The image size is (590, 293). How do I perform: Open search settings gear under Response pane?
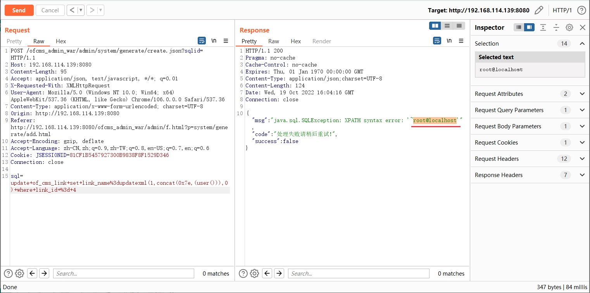(254, 274)
